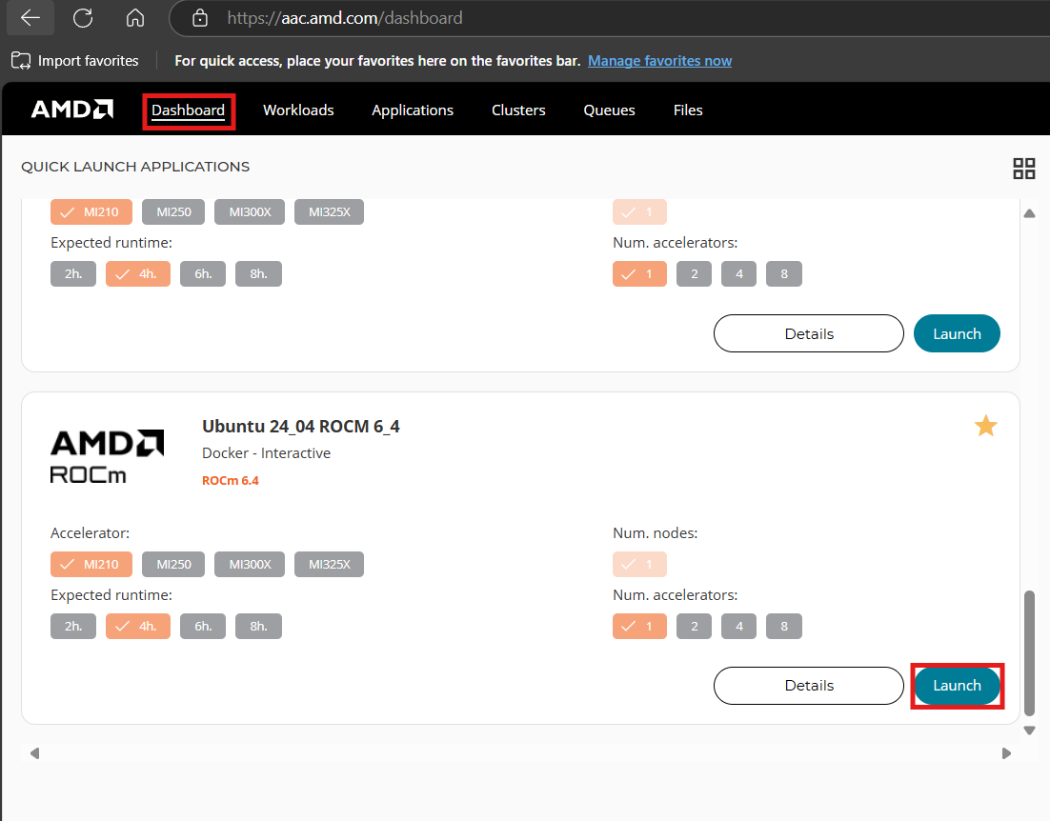Select MI210 accelerator in the upper card

(91, 212)
